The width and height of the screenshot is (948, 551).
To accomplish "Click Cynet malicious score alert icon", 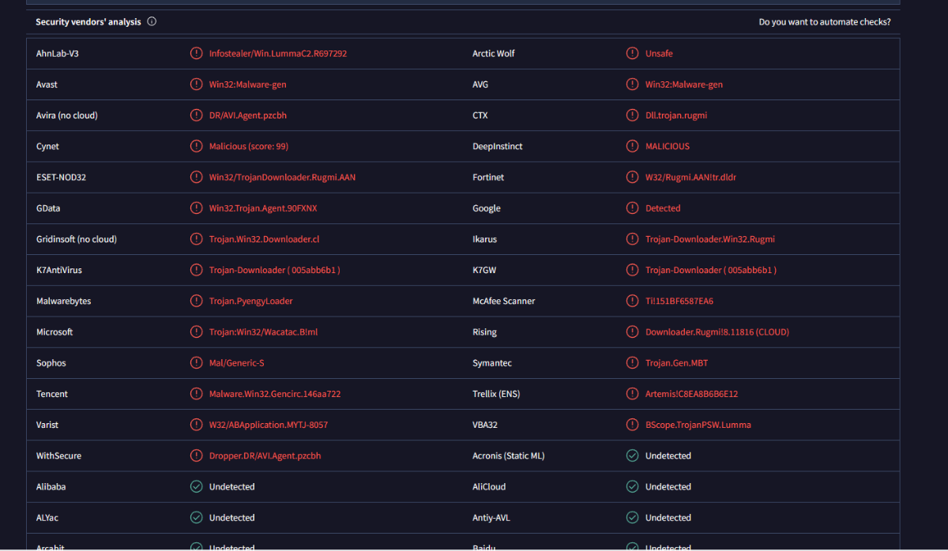I will click(197, 146).
